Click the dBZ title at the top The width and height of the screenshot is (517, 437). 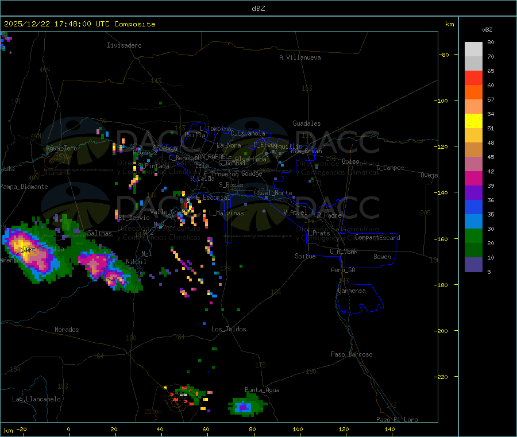coord(258,8)
